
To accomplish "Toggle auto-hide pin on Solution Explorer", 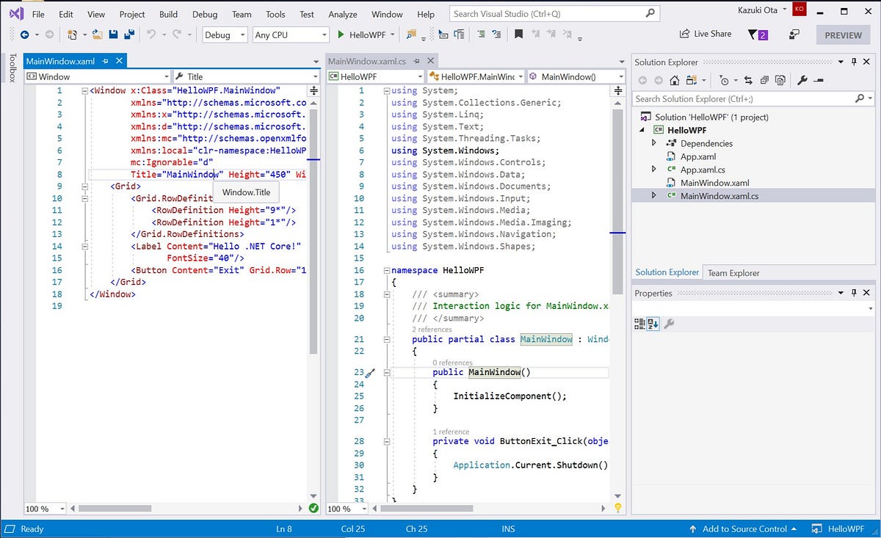I will pos(854,62).
